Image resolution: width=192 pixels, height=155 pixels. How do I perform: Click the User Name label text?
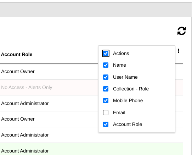click(x=125, y=77)
